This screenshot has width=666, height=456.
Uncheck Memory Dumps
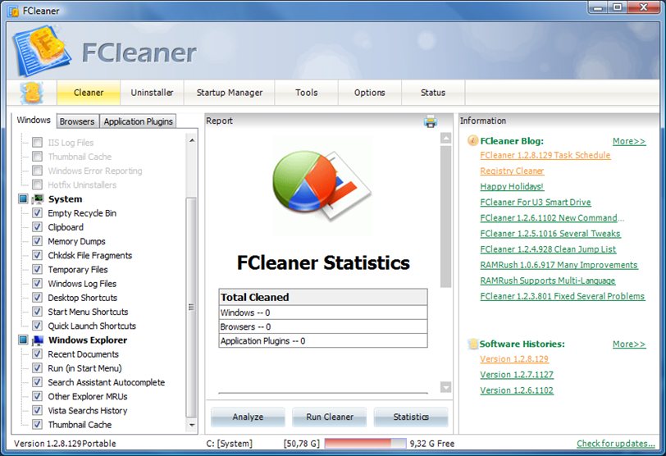click(x=38, y=241)
